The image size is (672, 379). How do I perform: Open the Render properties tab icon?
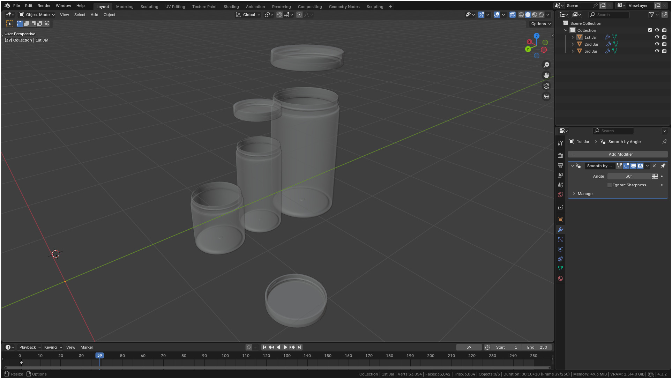point(560,156)
